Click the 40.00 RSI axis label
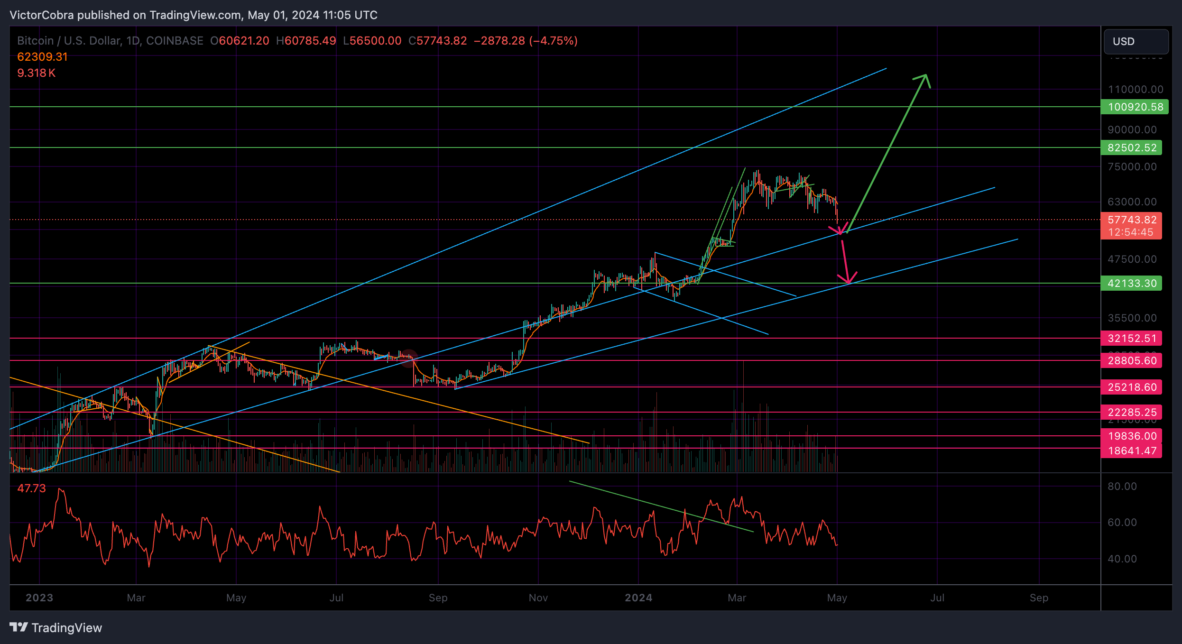 tap(1122, 559)
